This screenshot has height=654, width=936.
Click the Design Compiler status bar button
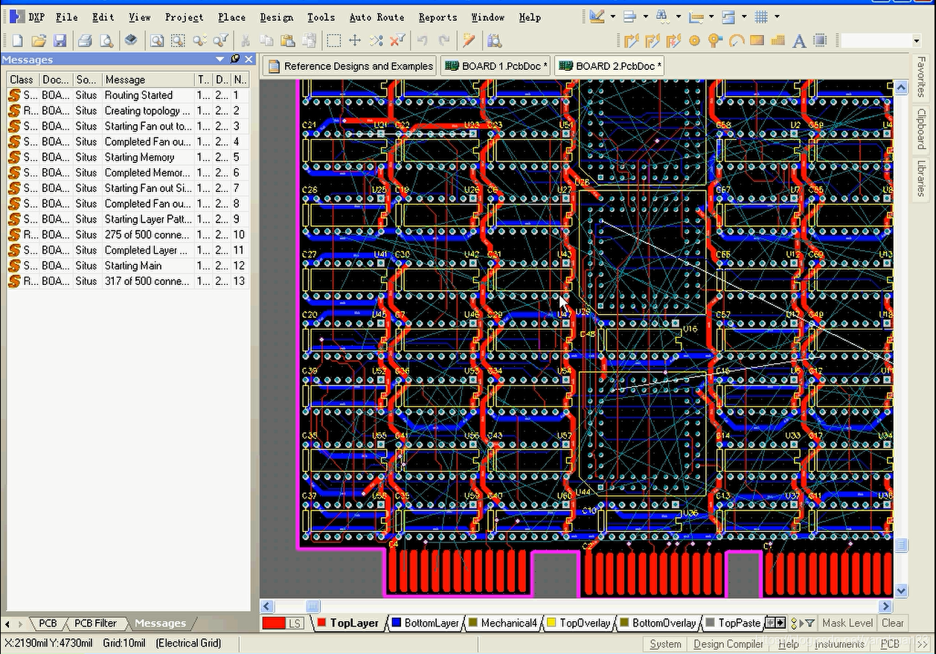[x=728, y=644]
